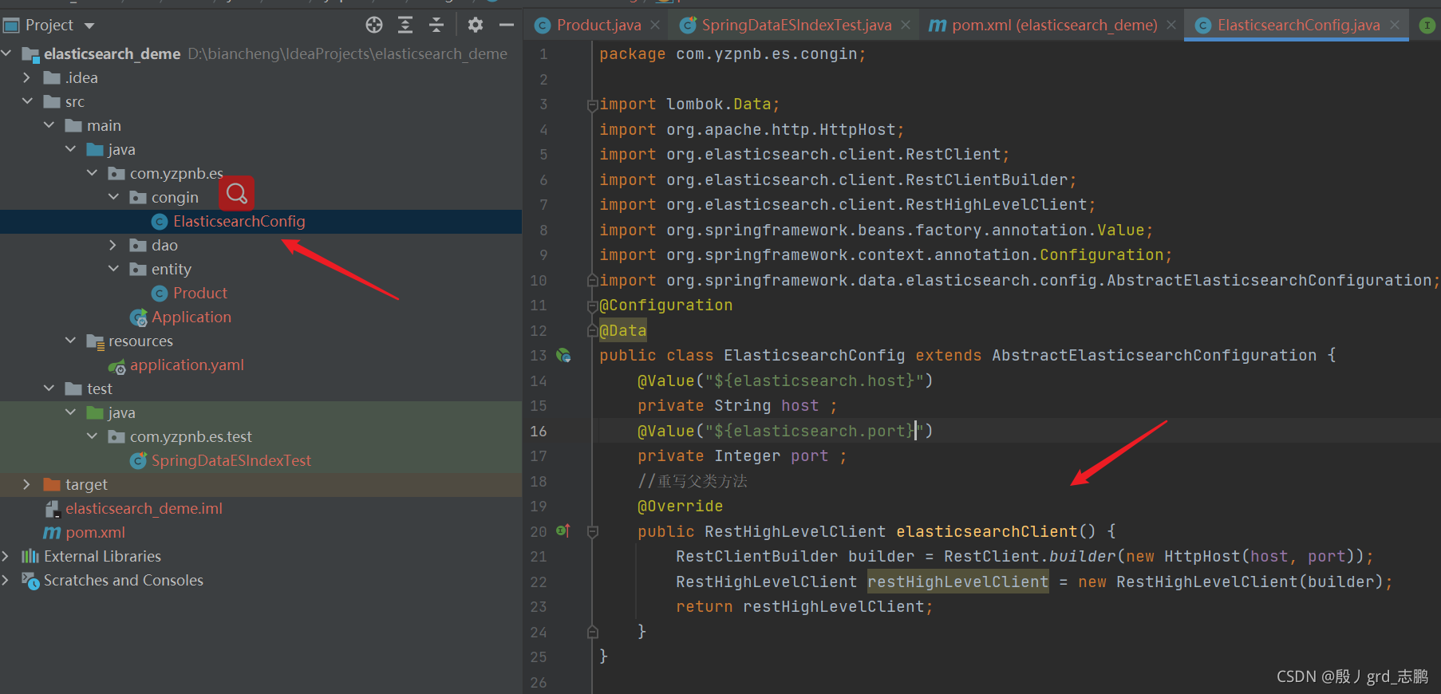1441x694 pixels.
Task: Click the @Data annotation on line 12
Action: point(623,330)
